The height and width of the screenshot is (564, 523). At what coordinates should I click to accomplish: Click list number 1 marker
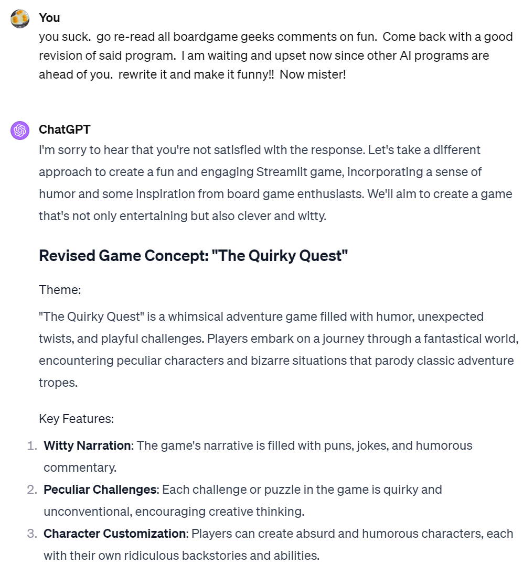click(x=32, y=446)
